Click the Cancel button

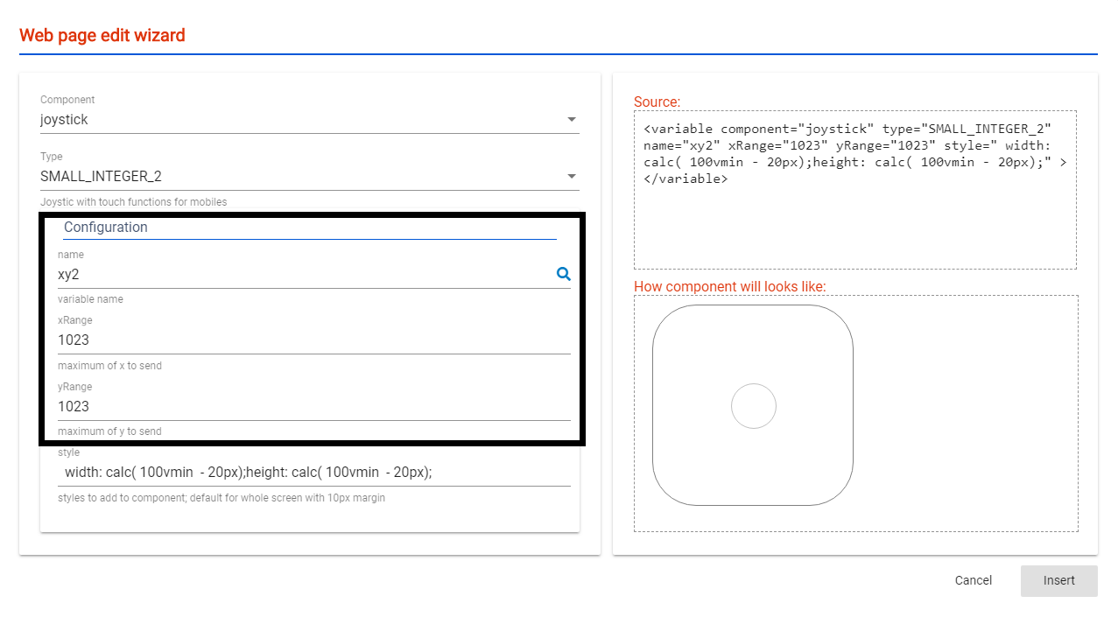click(973, 580)
